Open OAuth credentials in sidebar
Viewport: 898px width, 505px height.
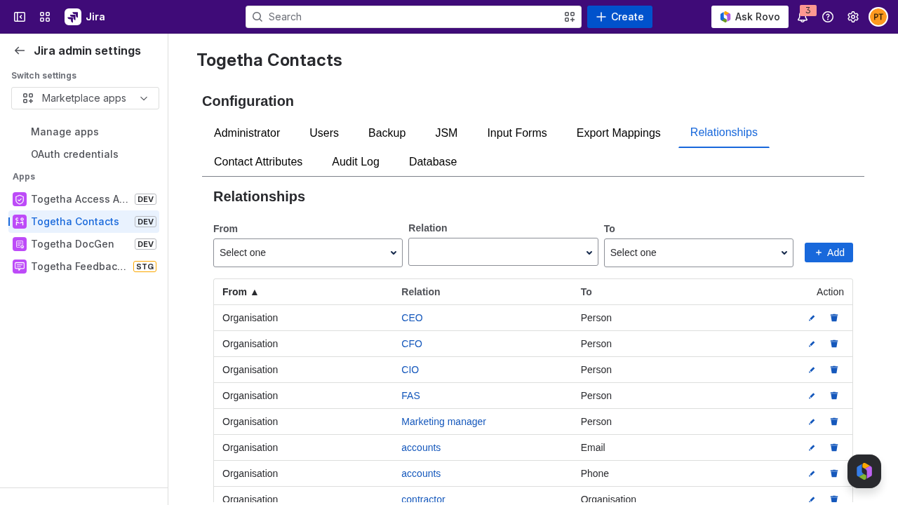point(74,154)
